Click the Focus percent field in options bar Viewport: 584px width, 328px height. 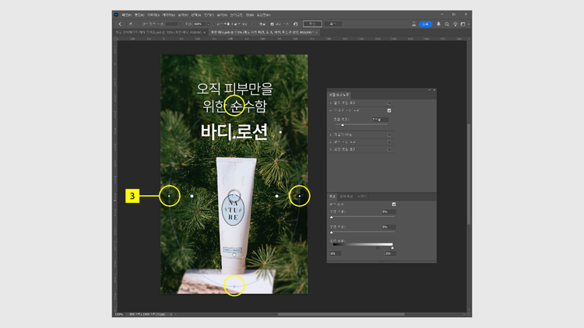pyautogui.click(x=199, y=24)
